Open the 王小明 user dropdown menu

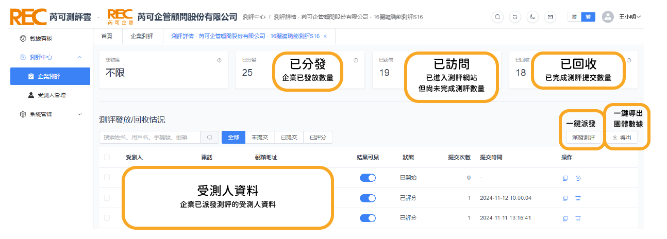(622, 16)
